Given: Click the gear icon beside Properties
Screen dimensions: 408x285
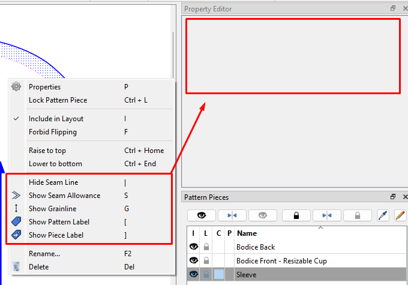Looking at the screenshot, I should 16,87.
